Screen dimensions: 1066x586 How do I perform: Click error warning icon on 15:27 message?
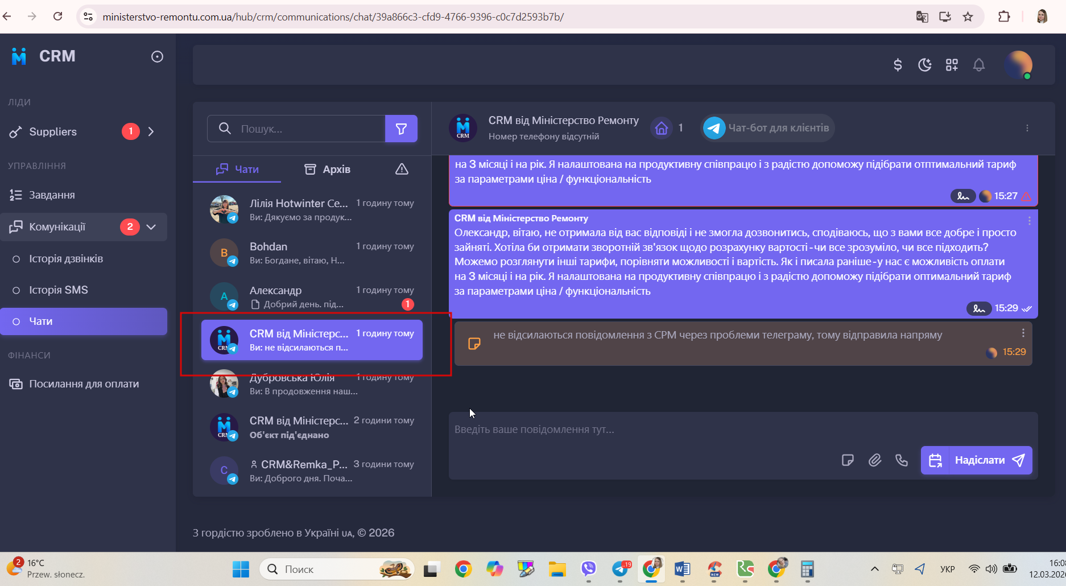click(1027, 196)
